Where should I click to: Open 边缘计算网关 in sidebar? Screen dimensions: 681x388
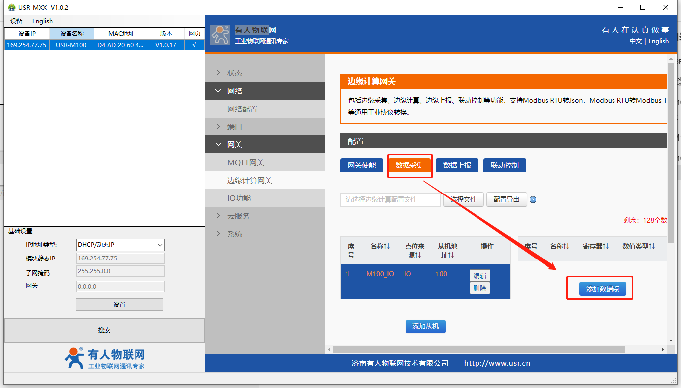[x=265, y=180]
